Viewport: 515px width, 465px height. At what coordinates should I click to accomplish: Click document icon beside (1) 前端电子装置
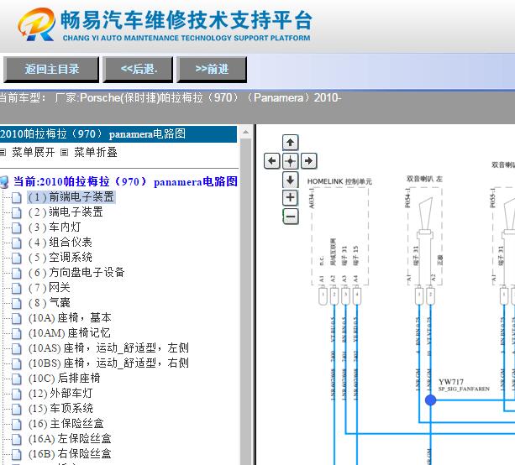click(17, 197)
